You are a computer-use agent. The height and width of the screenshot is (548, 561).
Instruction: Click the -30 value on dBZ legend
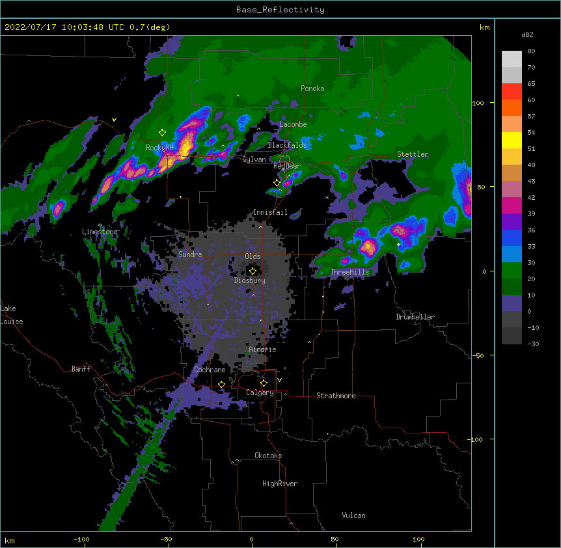click(533, 344)
